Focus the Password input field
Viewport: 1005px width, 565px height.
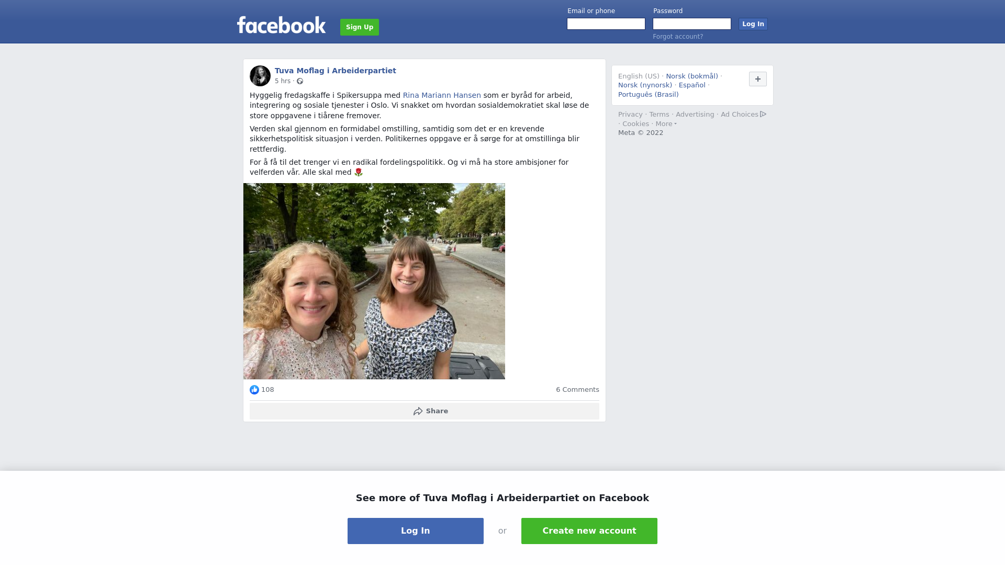tap(692, 24)
